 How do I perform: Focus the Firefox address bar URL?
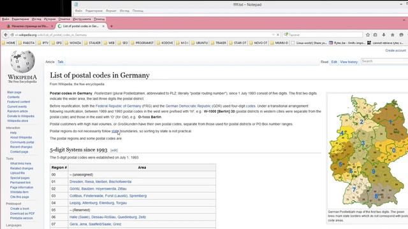(x=140, y=35)
